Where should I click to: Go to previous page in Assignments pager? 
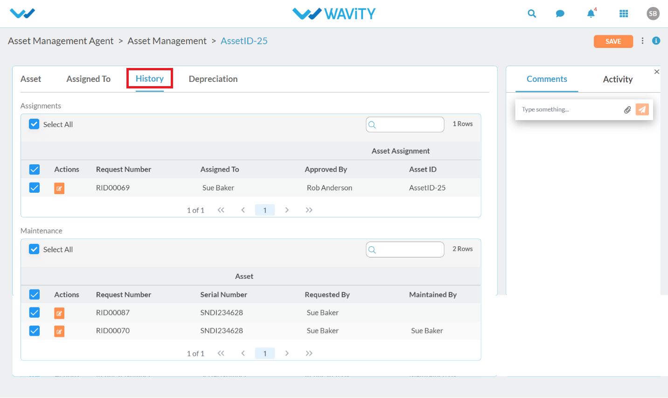pos(243,210)
